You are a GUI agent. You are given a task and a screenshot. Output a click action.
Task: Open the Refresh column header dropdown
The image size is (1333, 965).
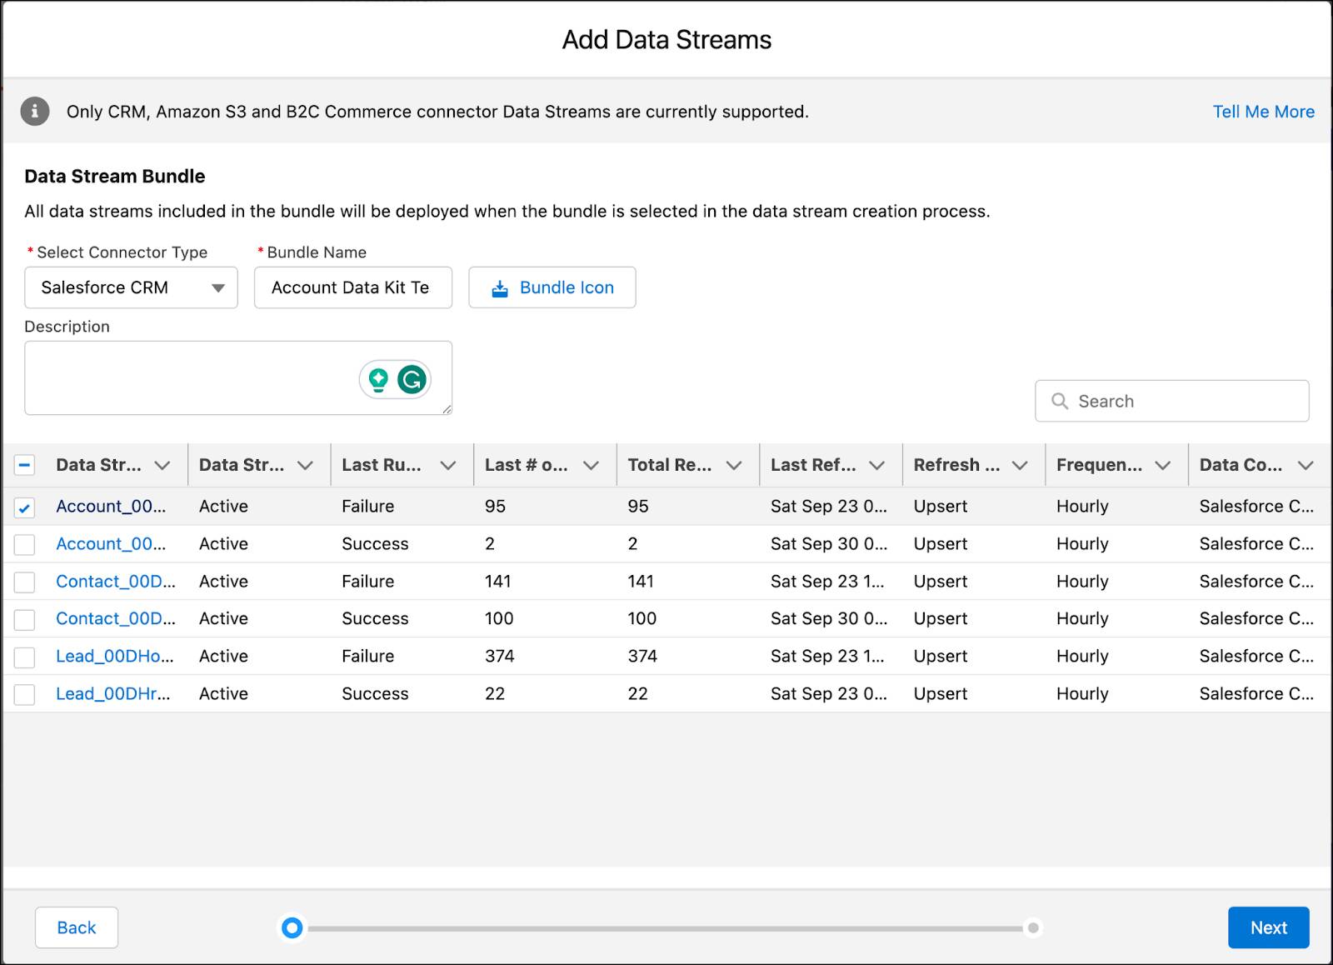[1021, 465]
